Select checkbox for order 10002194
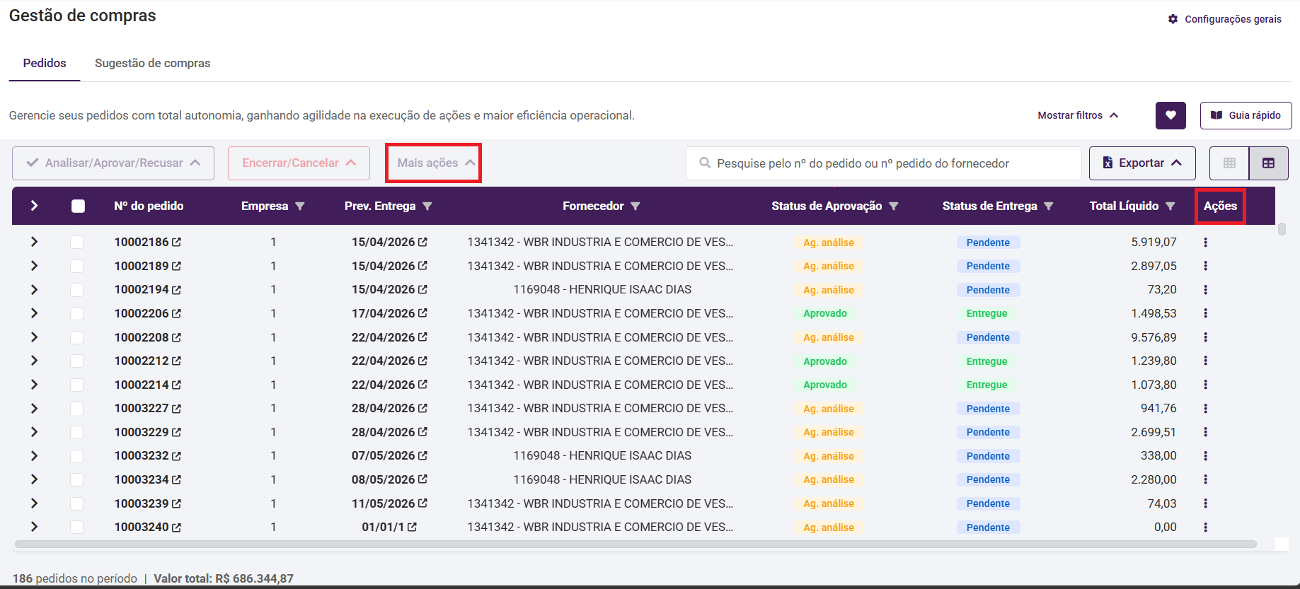This screenshot has width=1300, height=589. [77, 289]
